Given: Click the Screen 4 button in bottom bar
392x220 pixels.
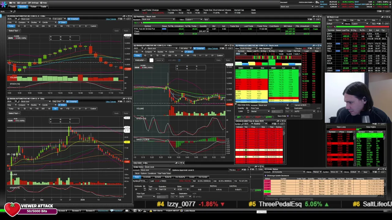Looking at the screenshot, I should [62, 211].
